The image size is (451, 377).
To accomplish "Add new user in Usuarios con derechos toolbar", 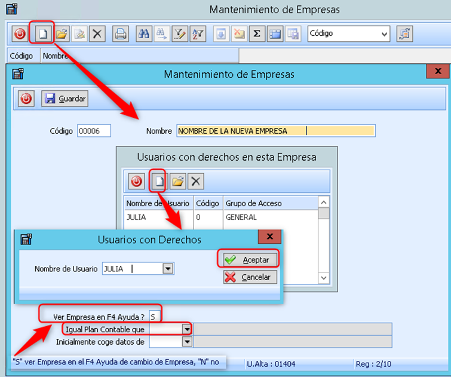I will [x=158, y=181].
